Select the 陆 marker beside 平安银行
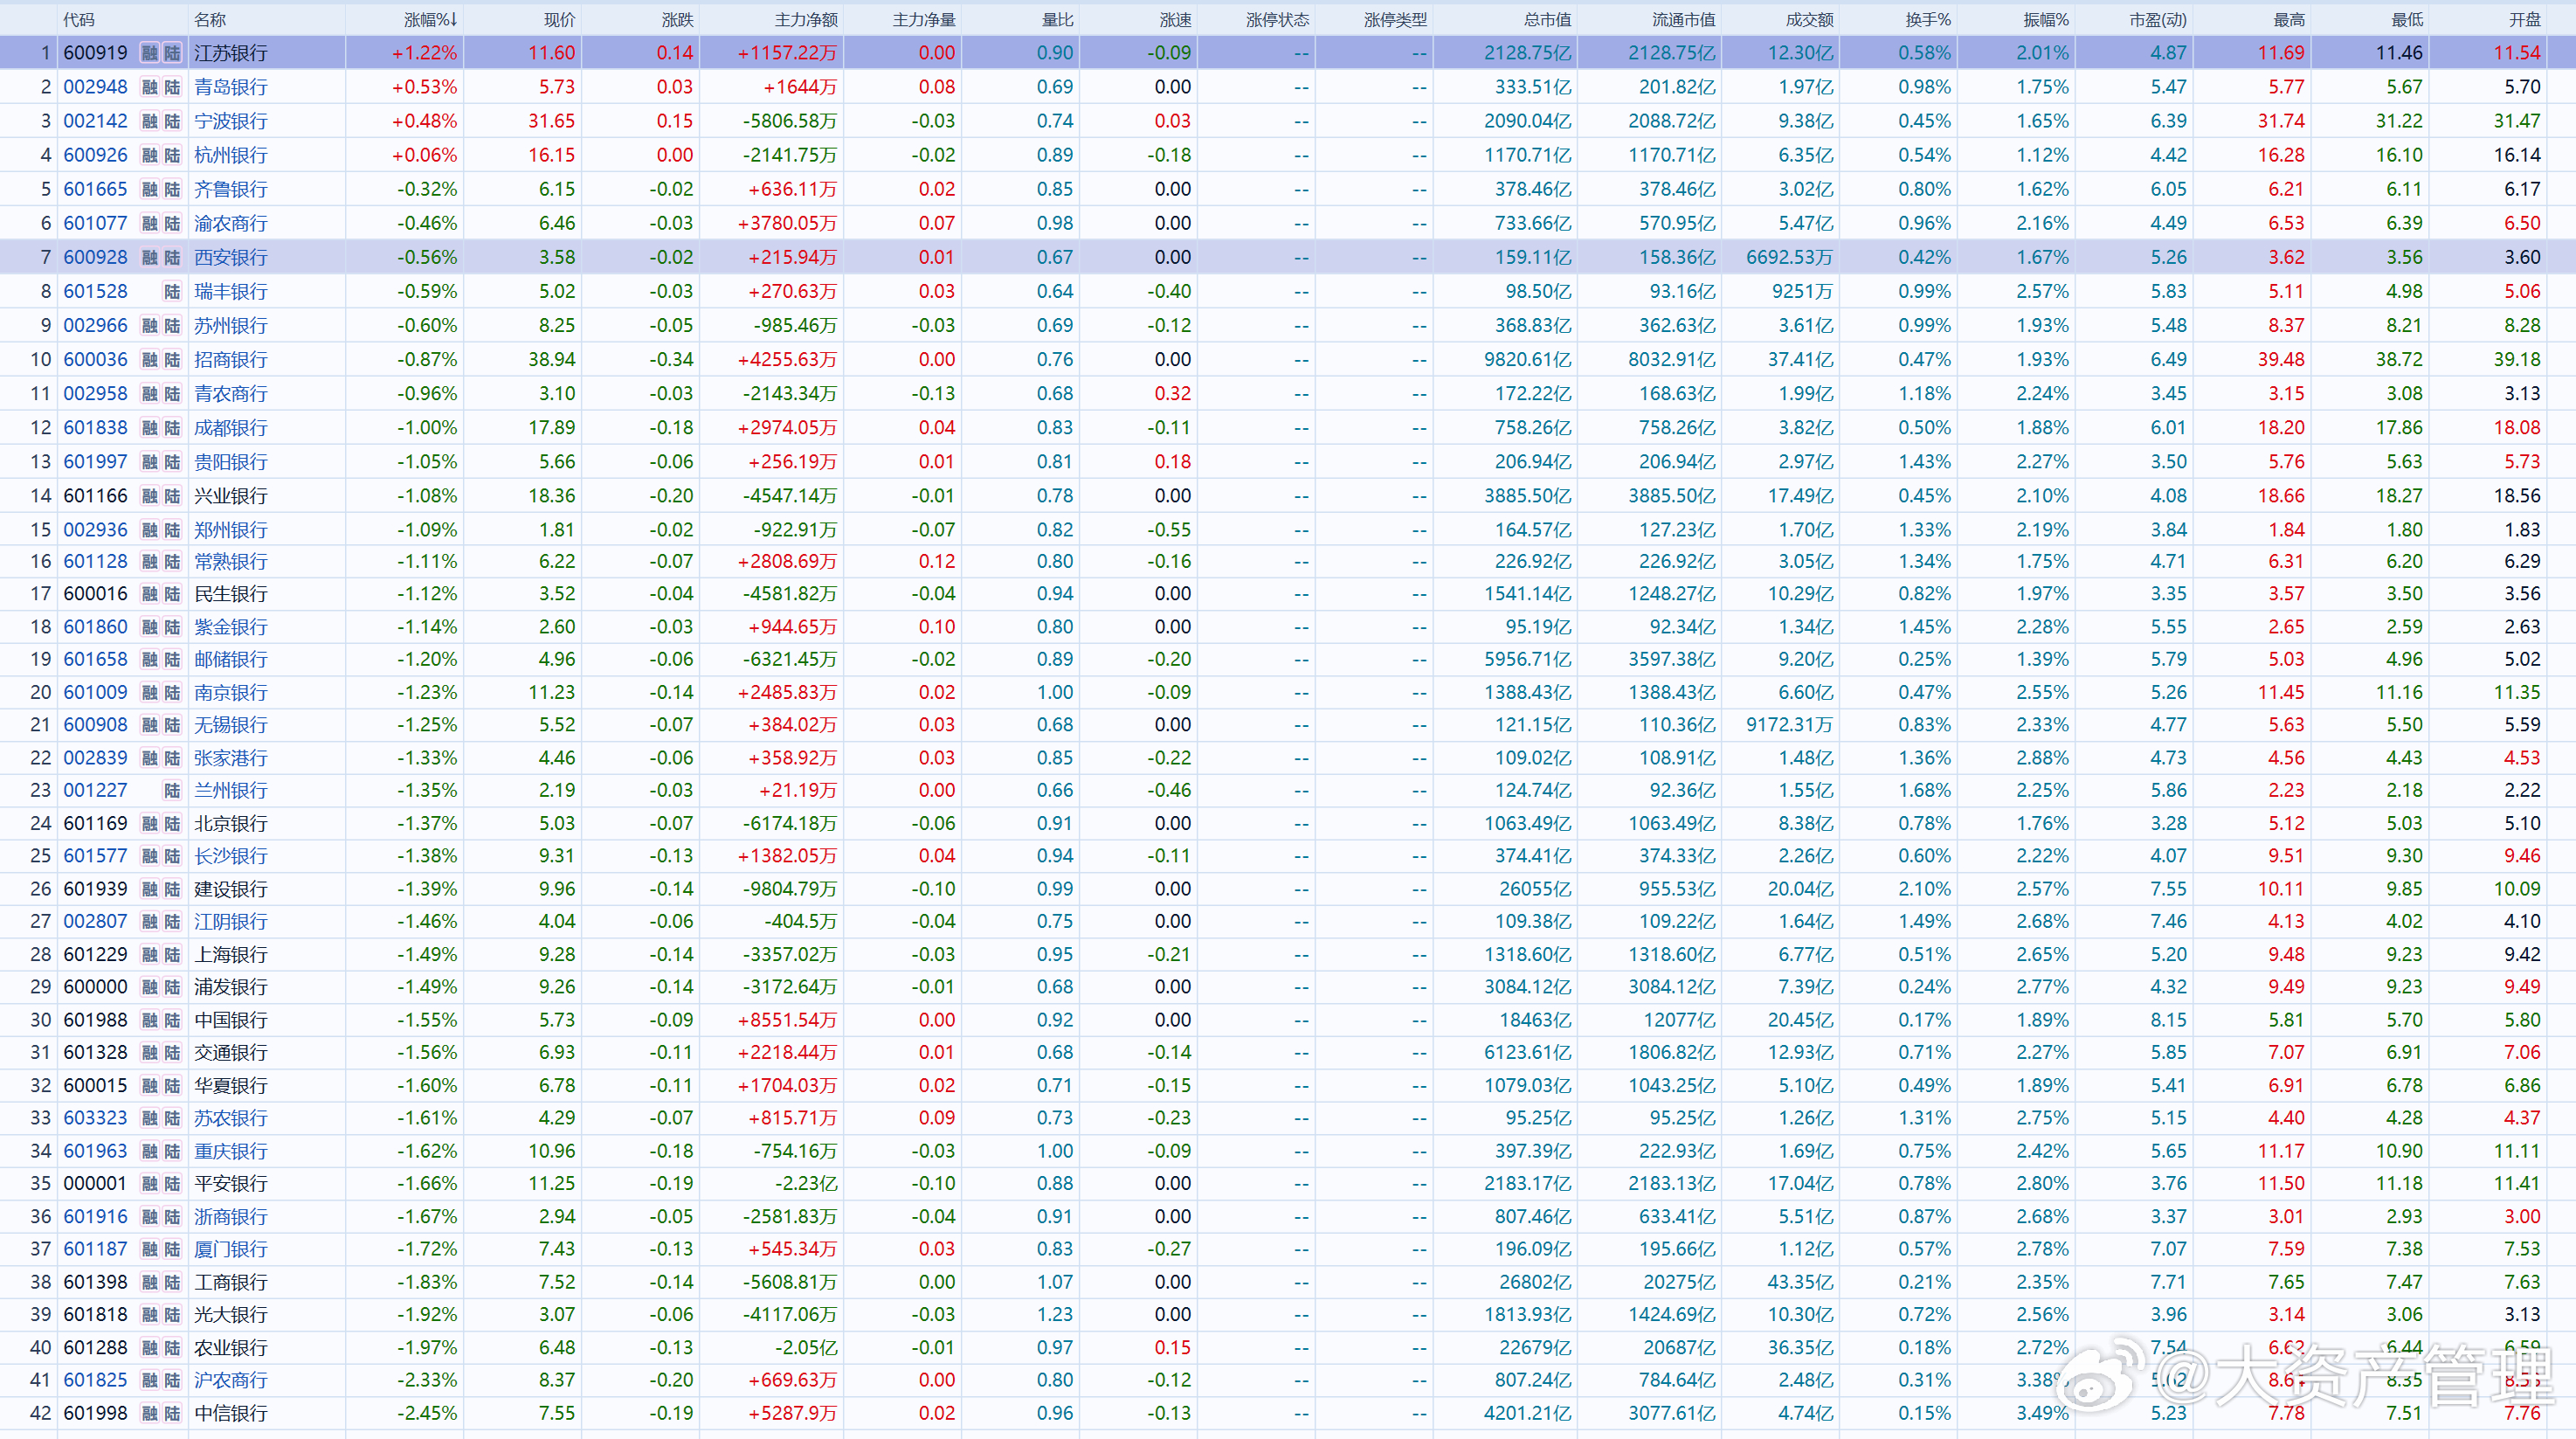Screen dimensions: 2576x1439 pos(172,1183)
